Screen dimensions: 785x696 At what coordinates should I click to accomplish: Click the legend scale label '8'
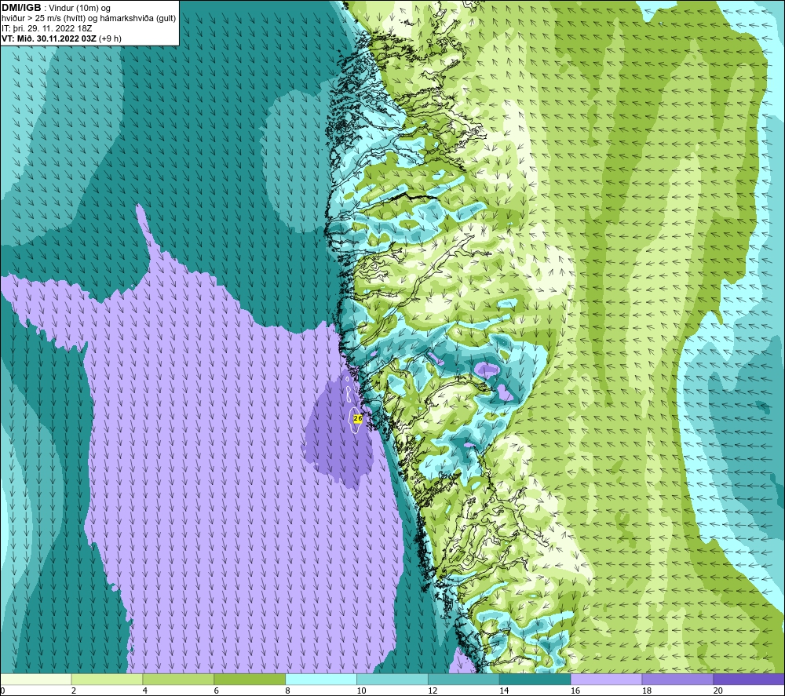[287, 691]
